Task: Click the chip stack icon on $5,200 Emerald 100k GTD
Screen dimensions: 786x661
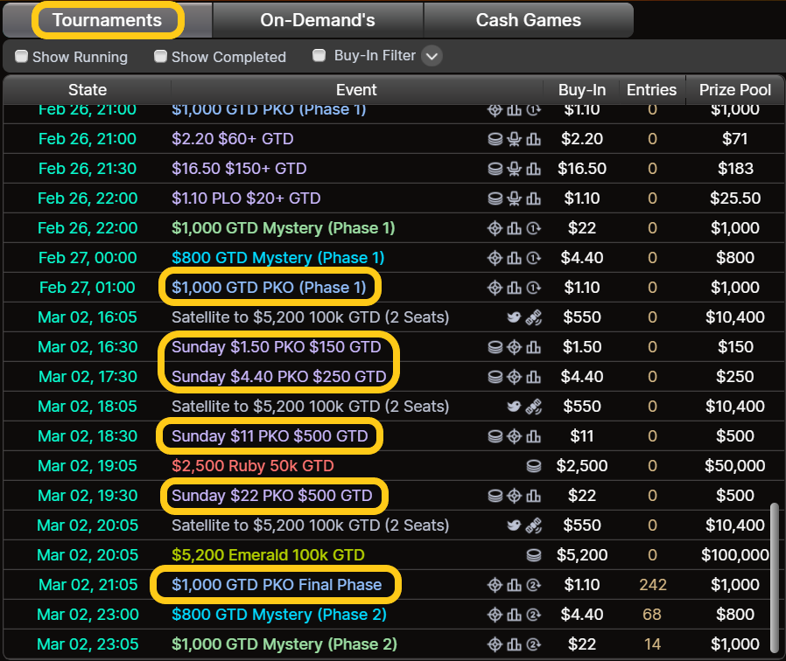Action: coord(534,555)
